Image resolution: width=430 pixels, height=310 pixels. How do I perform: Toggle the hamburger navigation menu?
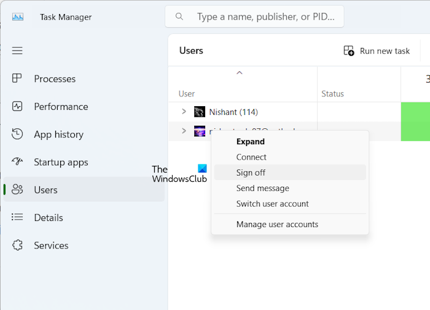click(17, 51)
